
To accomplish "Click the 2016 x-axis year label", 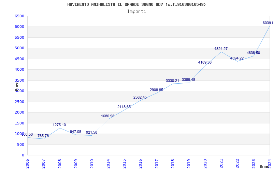I will point(140,164).
